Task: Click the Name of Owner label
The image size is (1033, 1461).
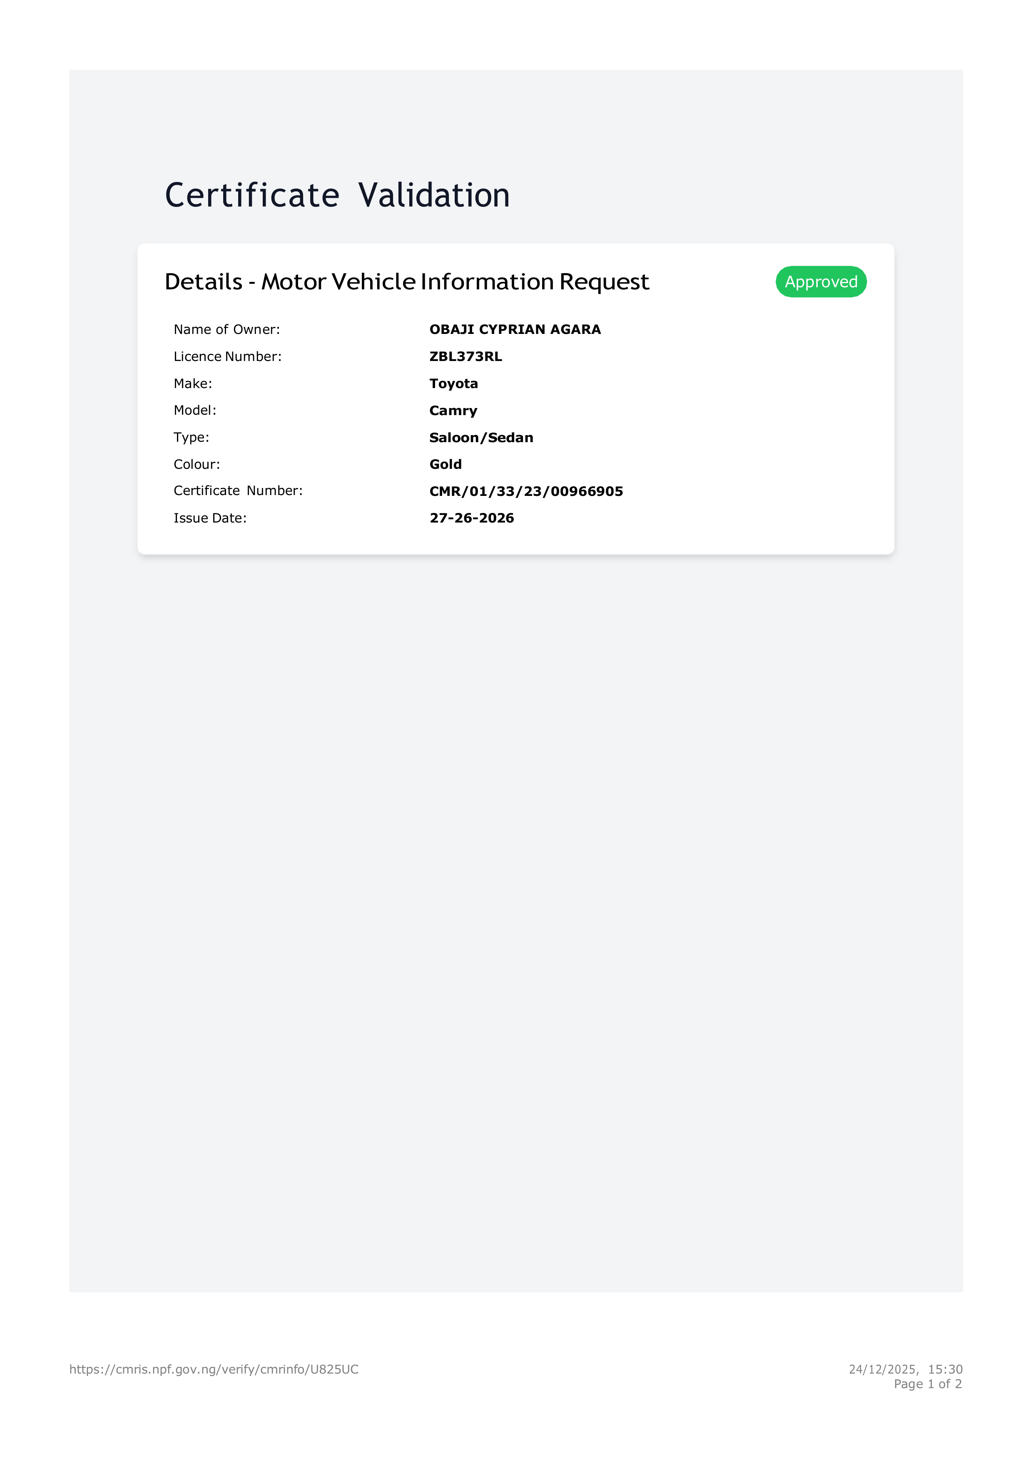Action: (x=227, y=330)
